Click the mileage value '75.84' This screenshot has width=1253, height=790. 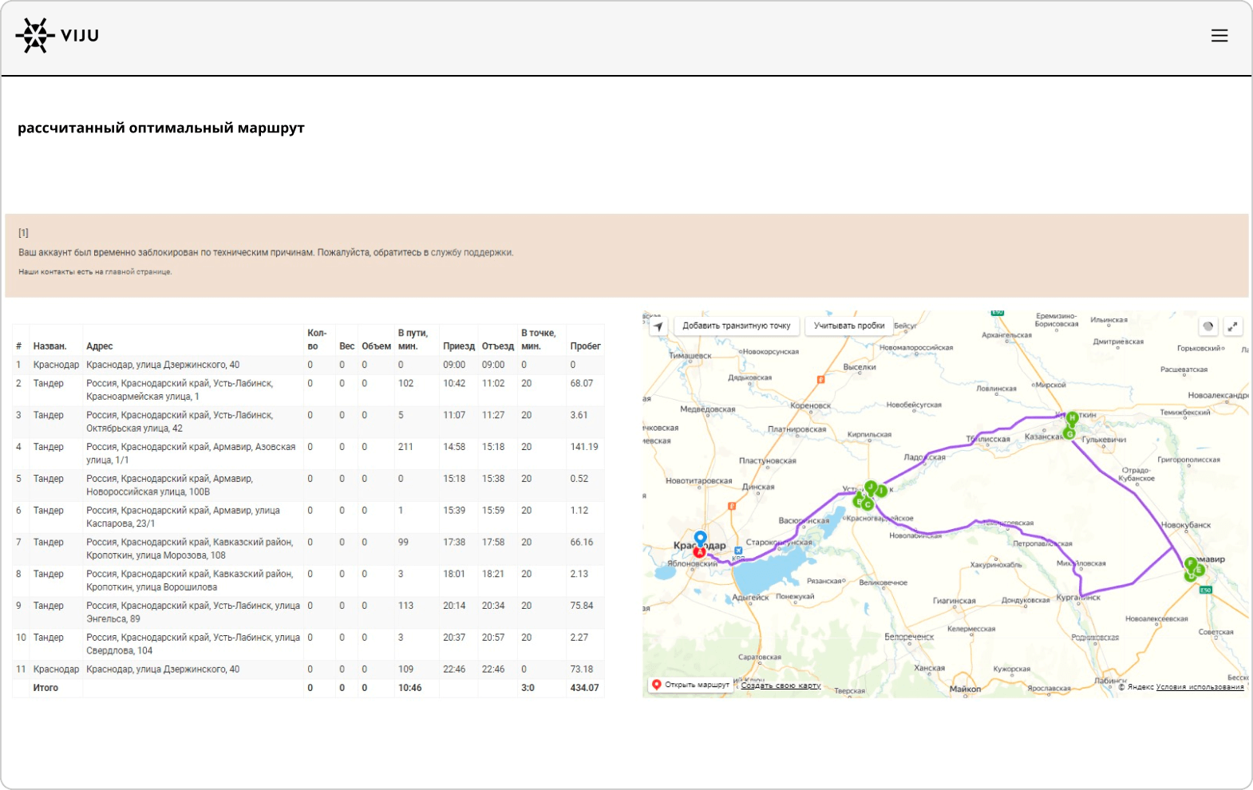(581, 606)
